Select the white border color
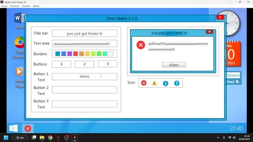This screenshot has width=253, height=142. click(x=111, y=54)
